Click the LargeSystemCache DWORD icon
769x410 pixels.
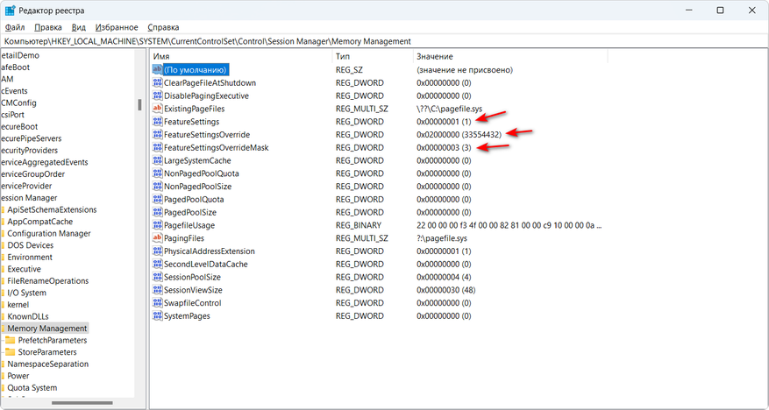tap(158, 160)
